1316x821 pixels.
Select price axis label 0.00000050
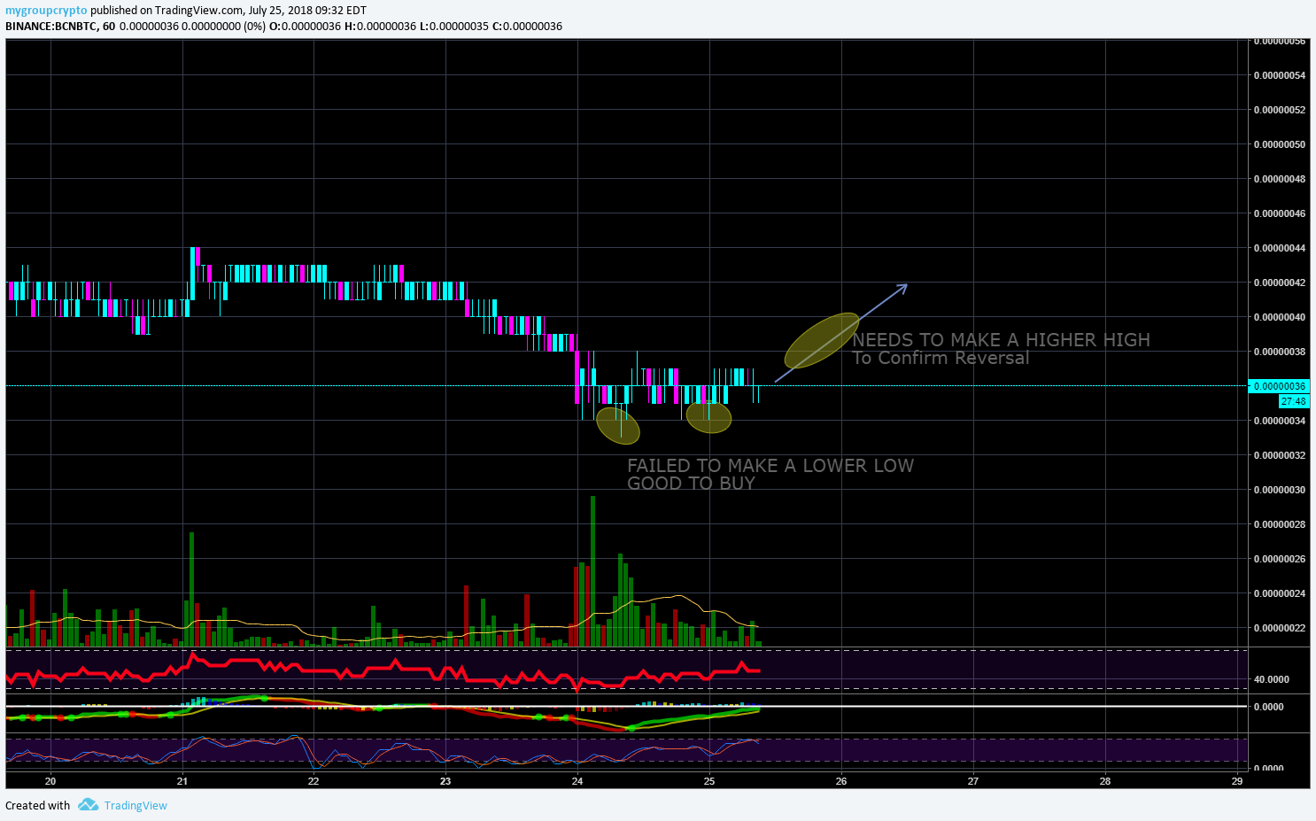click(1279, 144)
